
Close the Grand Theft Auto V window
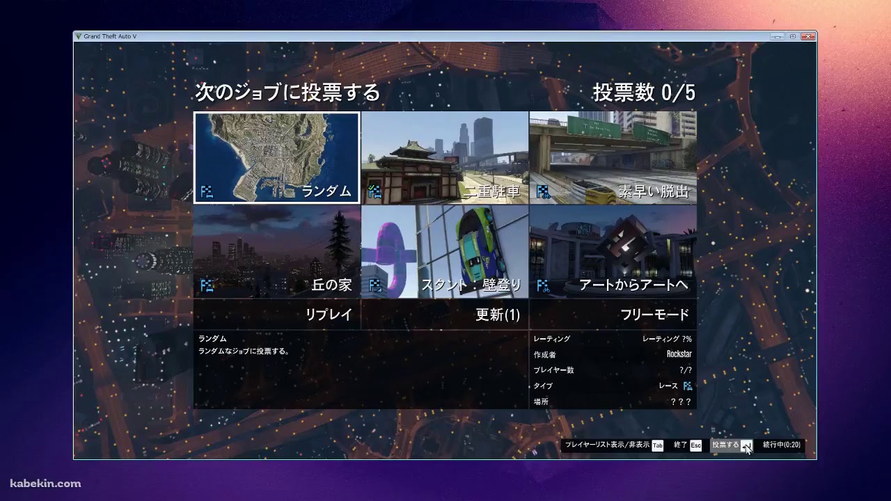[807, 36]
